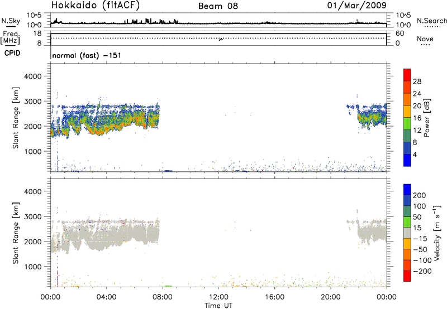The height and width of the screenshot is (309, 447).
Task: Select the "N.Search" legend label
Action: (x=431, y=21)
